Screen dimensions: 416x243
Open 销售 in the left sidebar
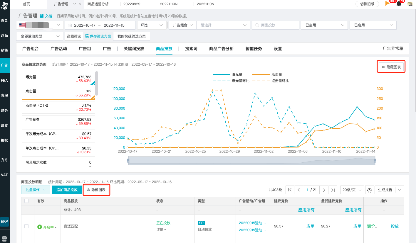coord(4,50)
